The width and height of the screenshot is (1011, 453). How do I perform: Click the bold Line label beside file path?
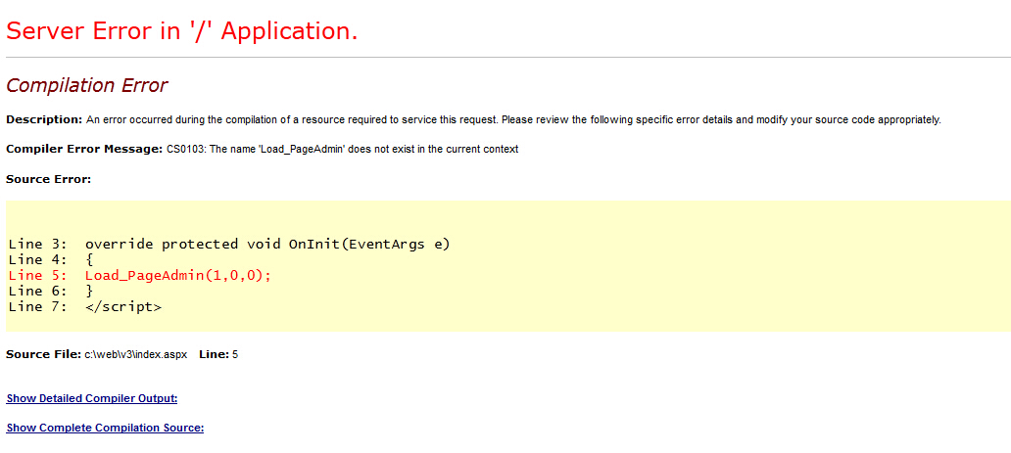214,353
